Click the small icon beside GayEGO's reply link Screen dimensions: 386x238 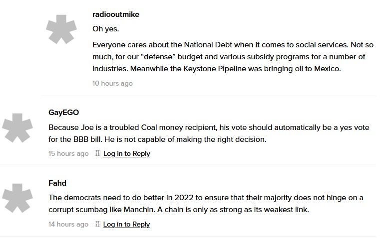point(98,153)
